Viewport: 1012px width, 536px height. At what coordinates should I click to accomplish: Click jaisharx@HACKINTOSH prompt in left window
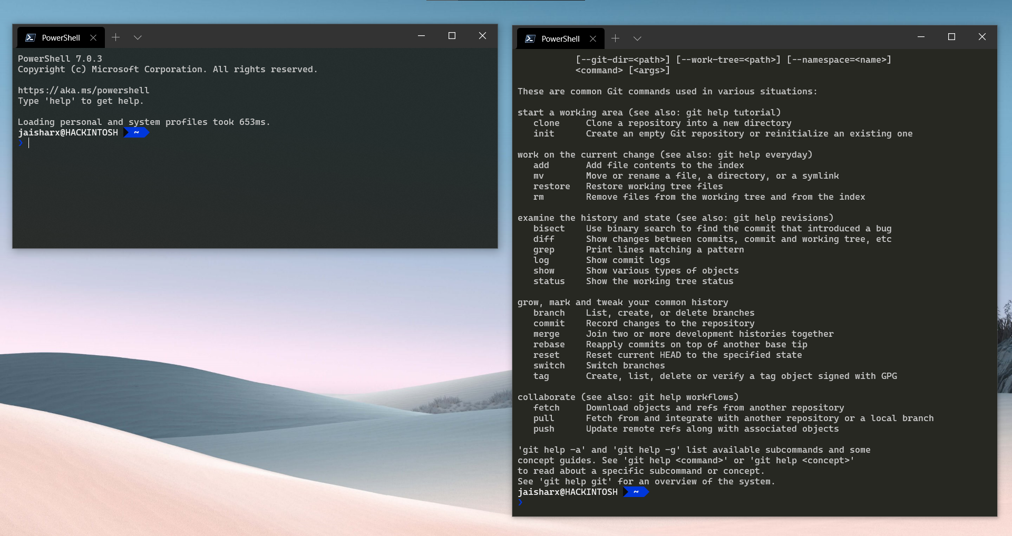coord(68,133)
